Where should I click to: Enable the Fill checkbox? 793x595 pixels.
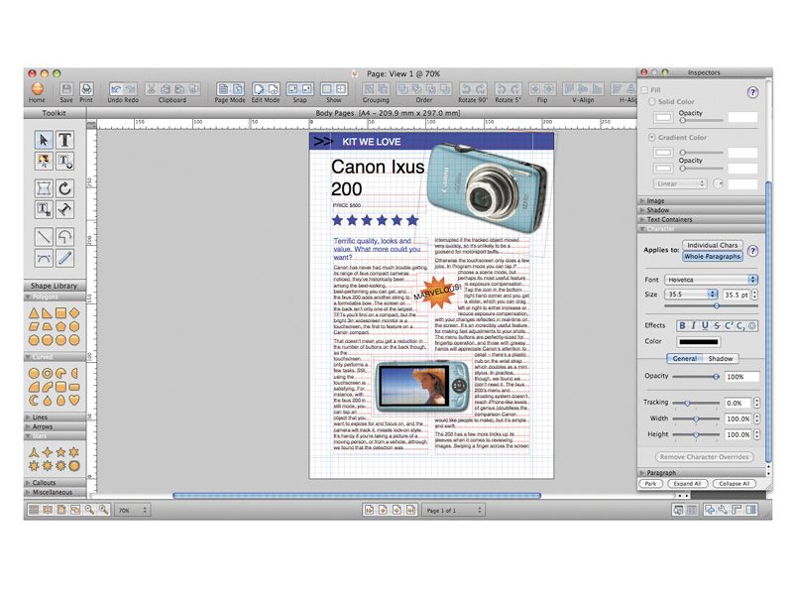pos(644,90)
